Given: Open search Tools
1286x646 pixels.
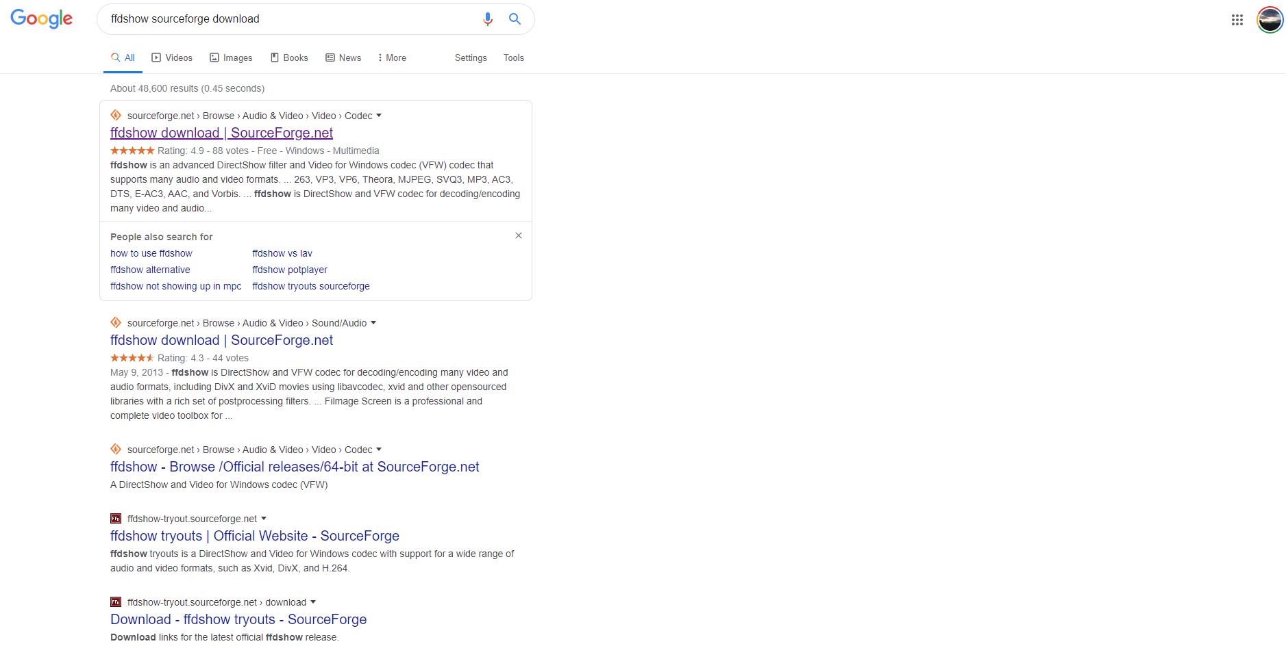Looking at the screenshot, I should 514,57.
